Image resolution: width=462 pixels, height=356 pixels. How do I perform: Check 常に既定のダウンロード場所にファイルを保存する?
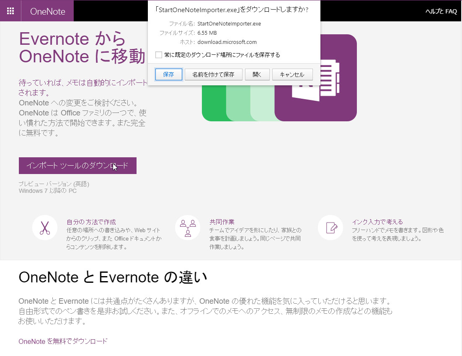click(158, 55)
